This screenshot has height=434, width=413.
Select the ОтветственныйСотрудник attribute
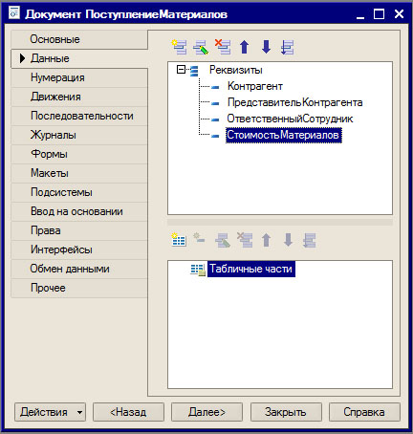290,119
